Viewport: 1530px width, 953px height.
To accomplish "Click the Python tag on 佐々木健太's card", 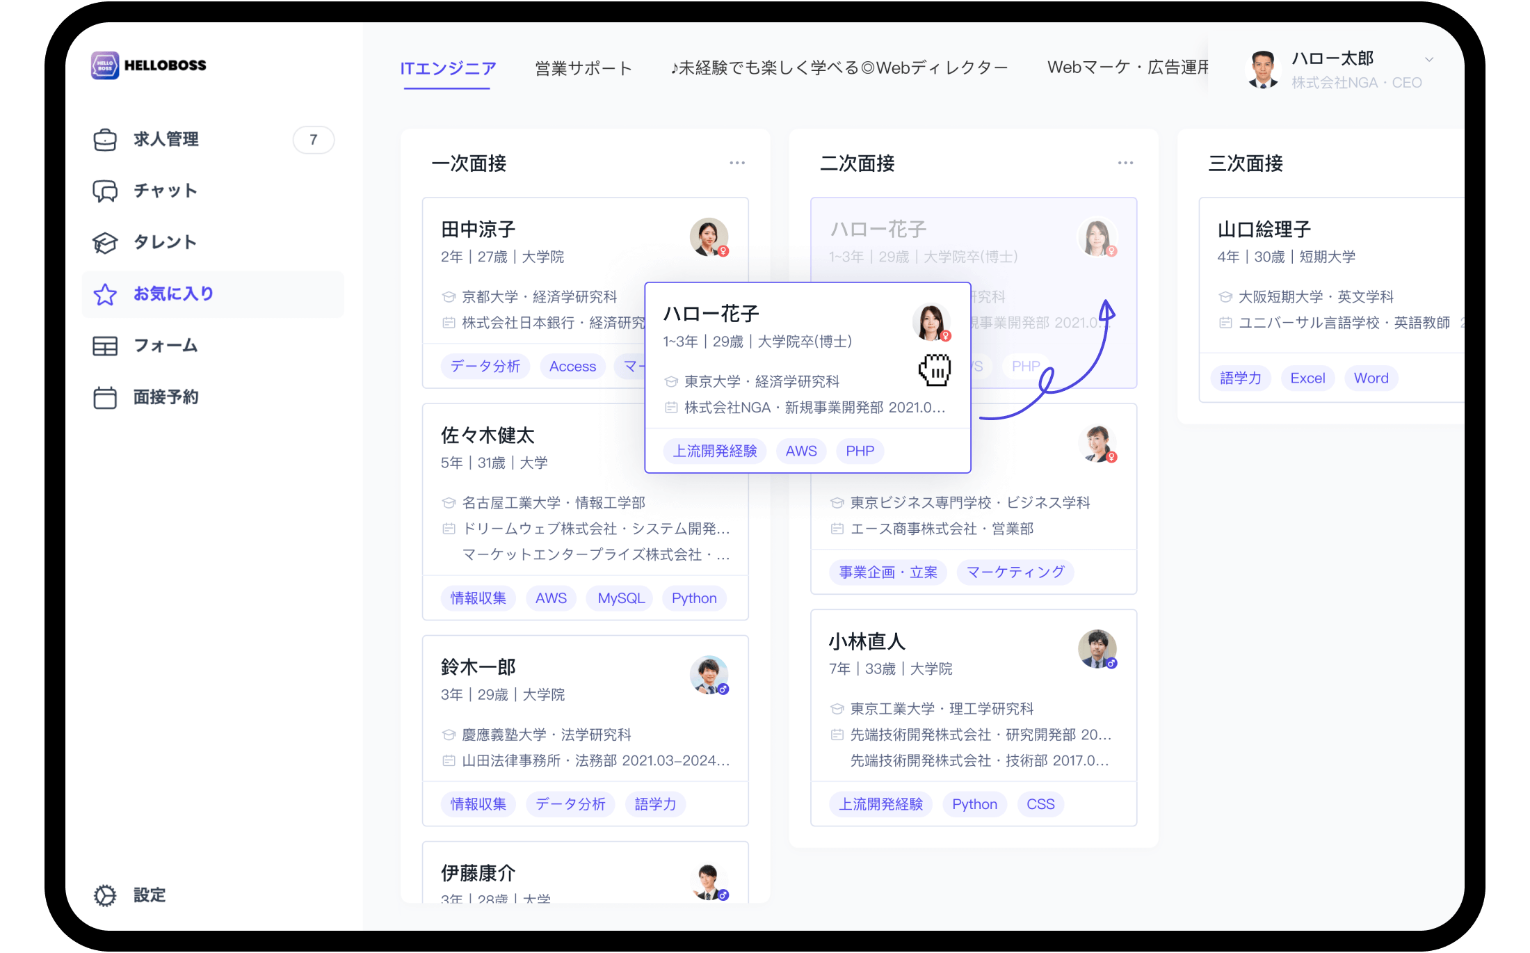I will click(694, 598).
